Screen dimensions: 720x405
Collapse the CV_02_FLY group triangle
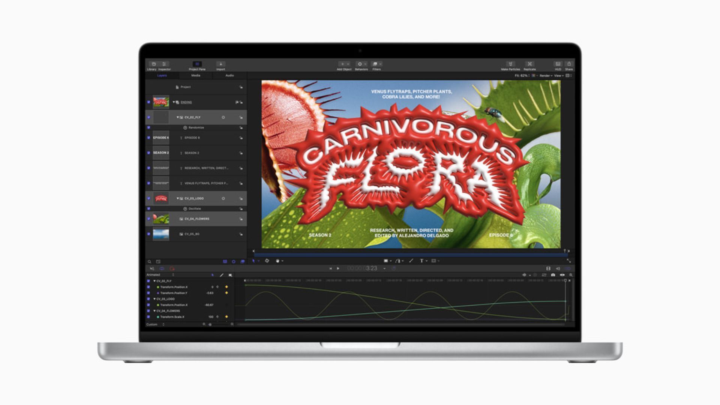click(178, 117)
